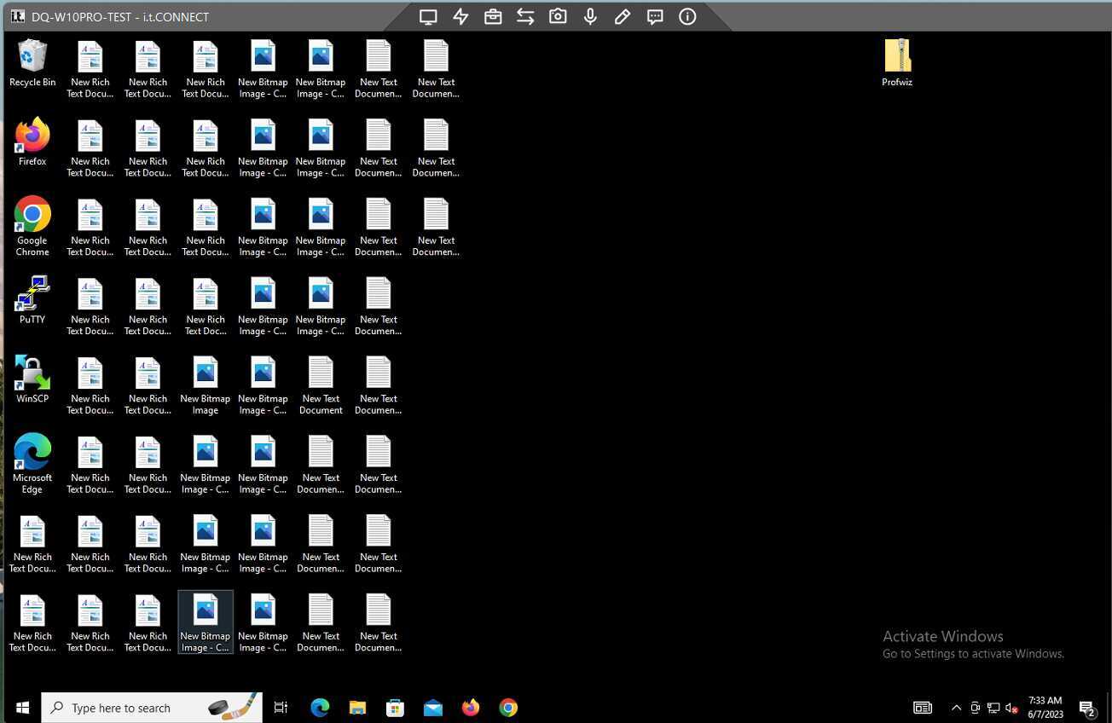Open Task View from the taskbar

coord(281,708)
